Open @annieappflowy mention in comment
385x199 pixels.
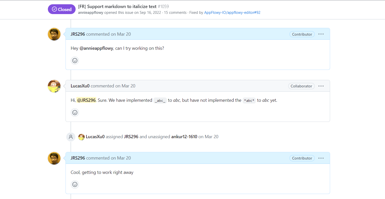coord(96,48)
